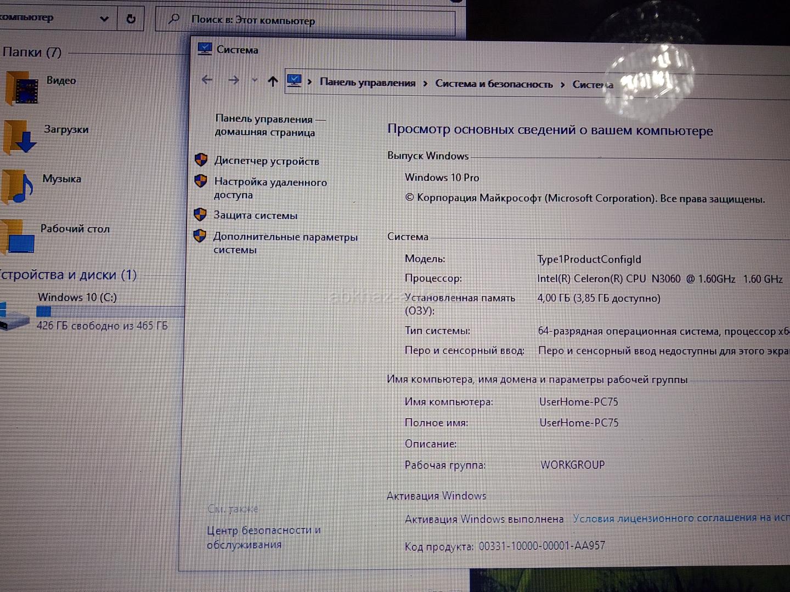Select Загрузки folder label

tap(66, 129)
